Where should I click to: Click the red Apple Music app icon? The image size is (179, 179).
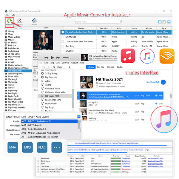[x=128, y=56]
